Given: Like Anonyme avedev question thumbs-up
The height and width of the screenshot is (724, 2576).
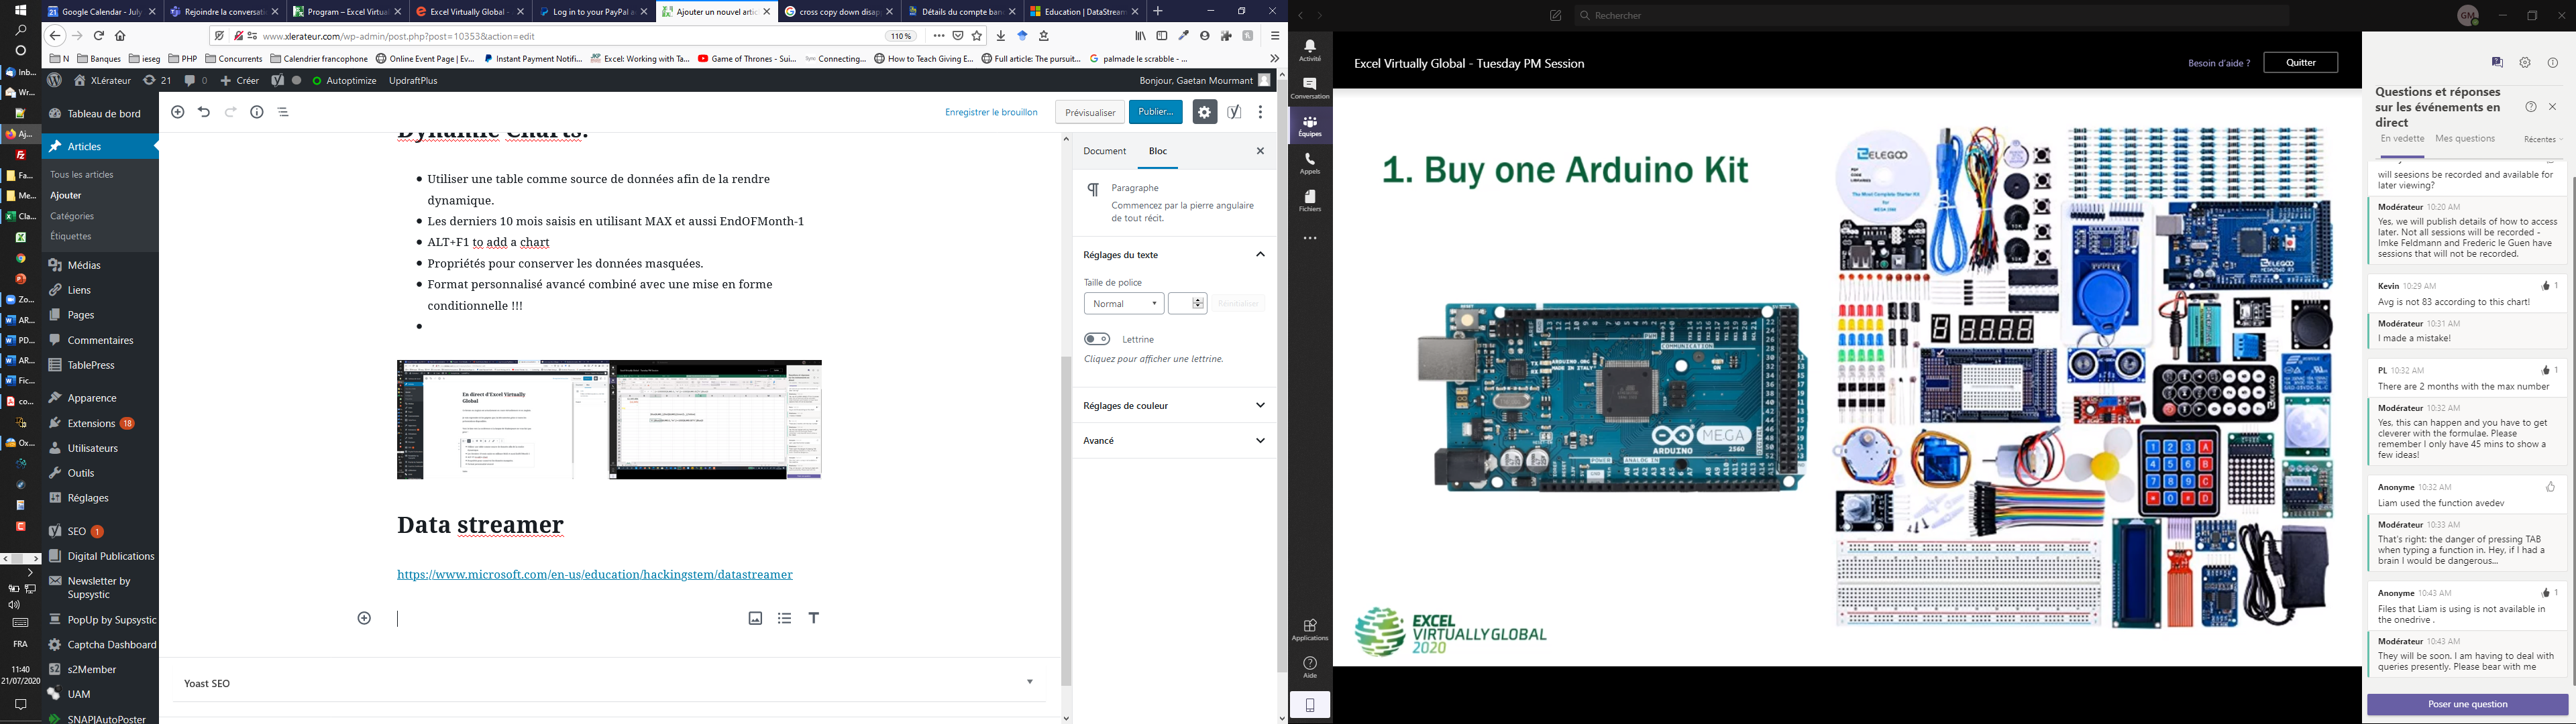Looking at the screenshot, I should (x=2550, y=487).
